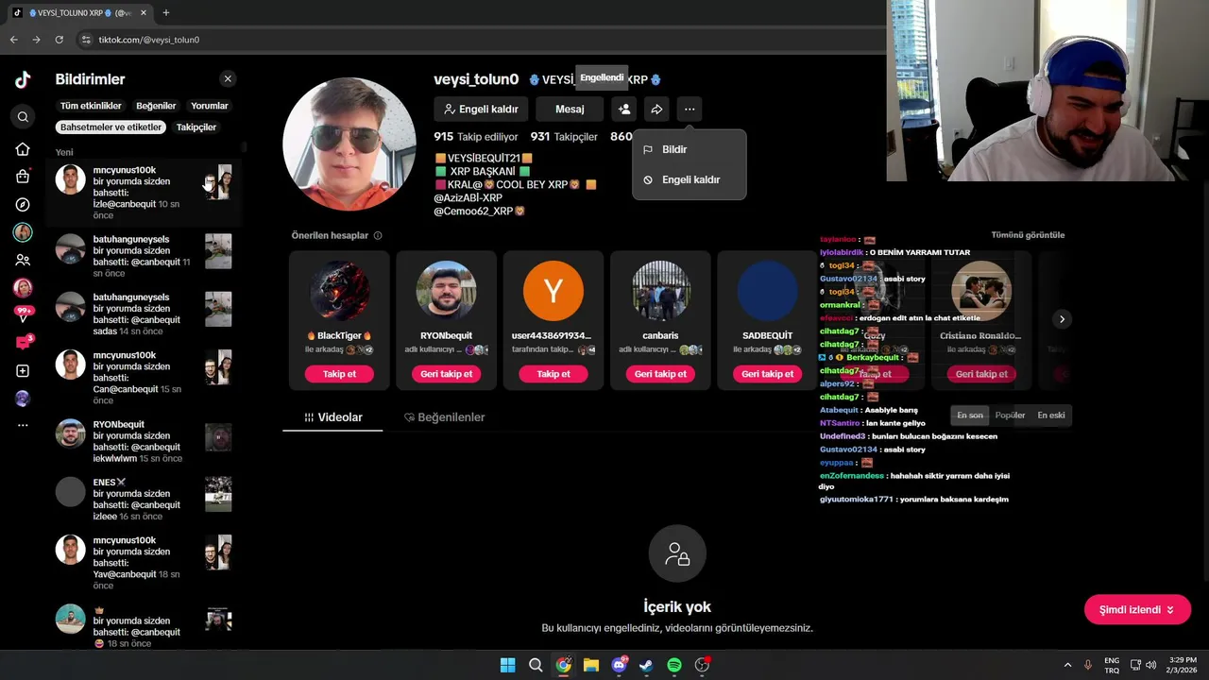Click Takip et under user4438691934
Screen dimensions: 1209x680
(x=553, y=374)
